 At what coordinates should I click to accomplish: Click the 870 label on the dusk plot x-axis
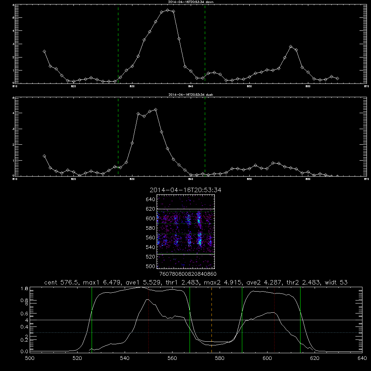point(367,179)
